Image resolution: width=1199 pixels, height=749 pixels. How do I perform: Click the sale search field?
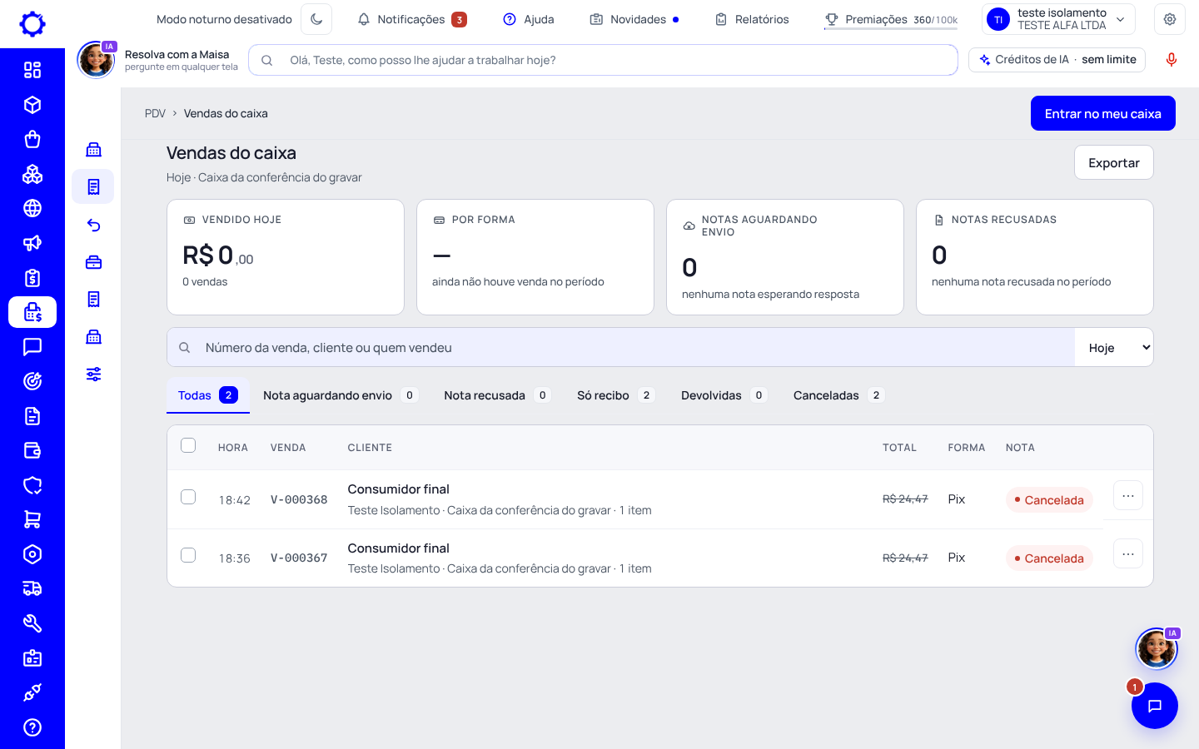click(x=621, y=348)
